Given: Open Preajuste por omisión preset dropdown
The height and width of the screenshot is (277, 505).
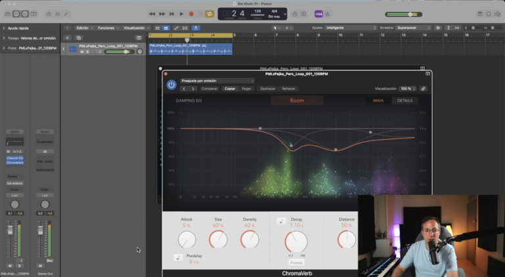Looking at the screenshot, I should pyautogui.click(x=218, y=81).
